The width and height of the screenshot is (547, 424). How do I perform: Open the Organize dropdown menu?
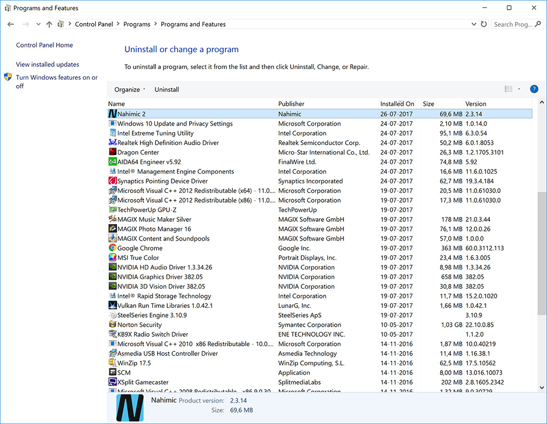130,89
